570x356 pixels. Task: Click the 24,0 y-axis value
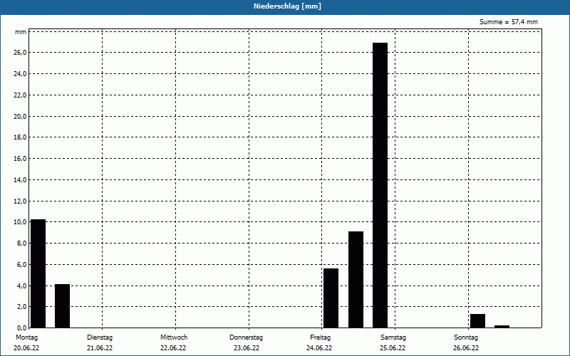tap(20, 74)
